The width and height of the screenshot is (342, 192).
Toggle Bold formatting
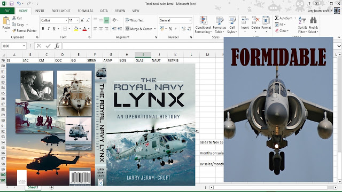(x=43, y=28)
